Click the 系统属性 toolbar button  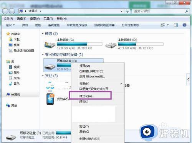[x=54, y=25]
